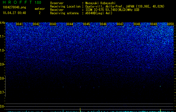Click the meteor count 2
Screen dimensions: 176x112
tap(40, 13)
